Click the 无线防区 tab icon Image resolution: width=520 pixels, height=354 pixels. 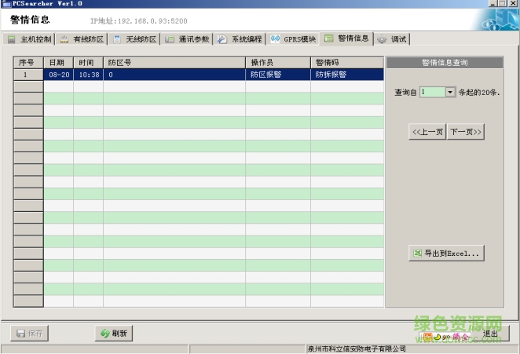[x=117, y=39]
